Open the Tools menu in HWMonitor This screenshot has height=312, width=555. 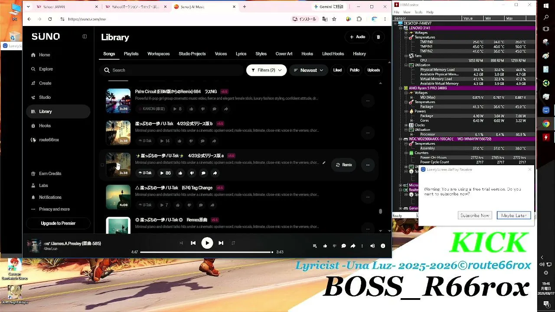click(x=418, y=12)
